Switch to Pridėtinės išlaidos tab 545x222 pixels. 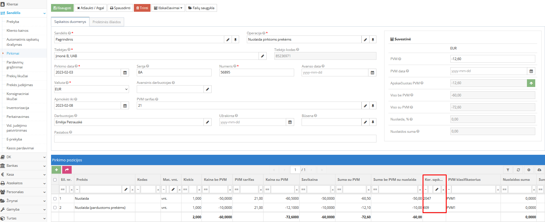point(107,22)
